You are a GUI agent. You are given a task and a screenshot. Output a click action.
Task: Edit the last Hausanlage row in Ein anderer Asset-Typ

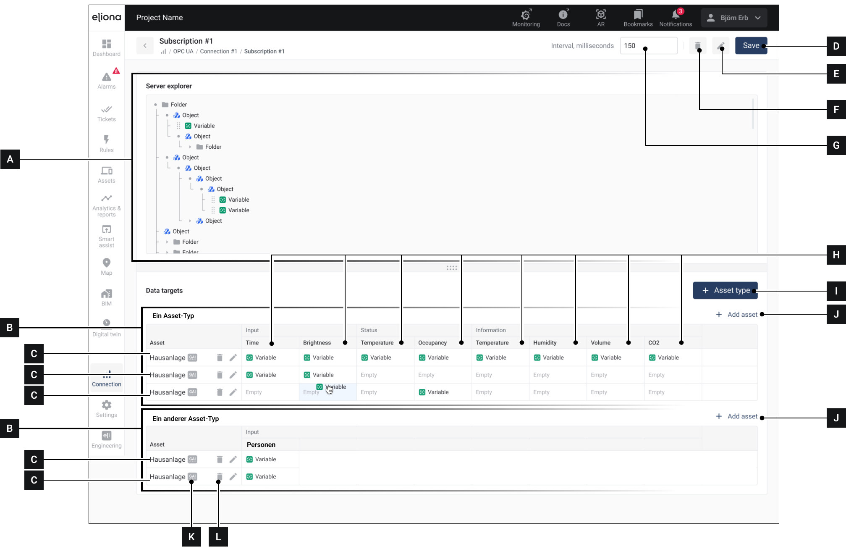(x=233, y=476)
